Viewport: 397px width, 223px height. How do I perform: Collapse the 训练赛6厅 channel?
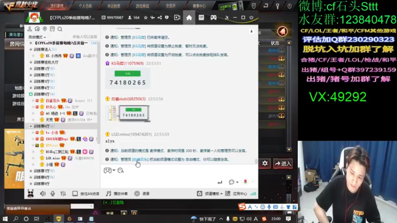[x=31, y=126]
